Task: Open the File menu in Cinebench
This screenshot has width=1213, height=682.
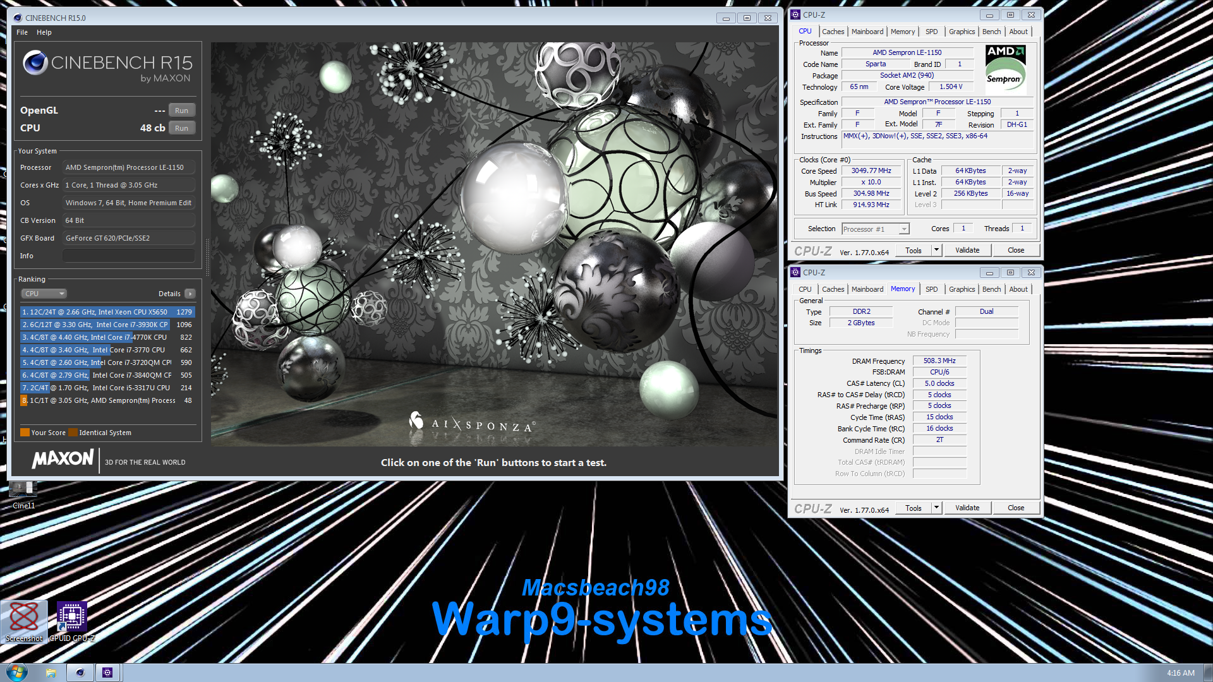Action: point(22,32)
